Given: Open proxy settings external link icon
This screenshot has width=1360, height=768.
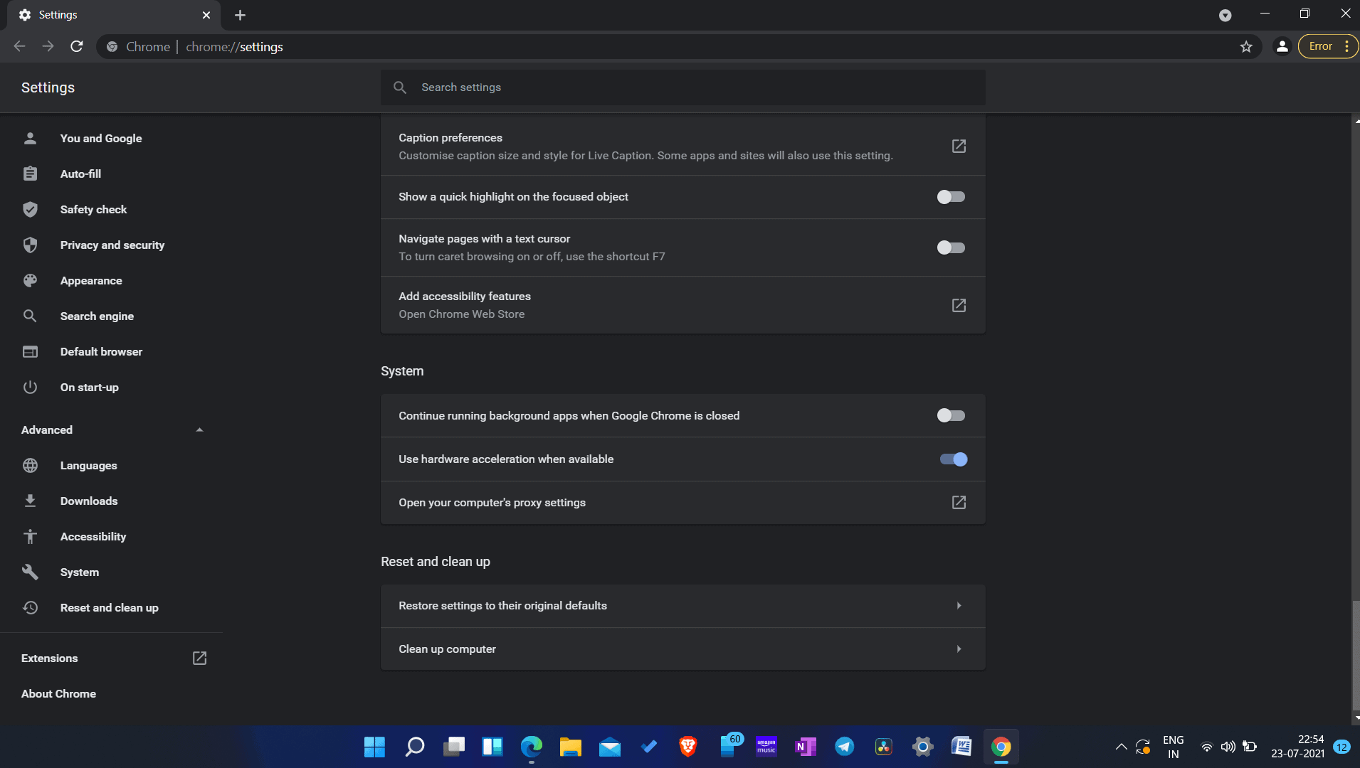Looking at the screenshot, I should pos(959,502).
